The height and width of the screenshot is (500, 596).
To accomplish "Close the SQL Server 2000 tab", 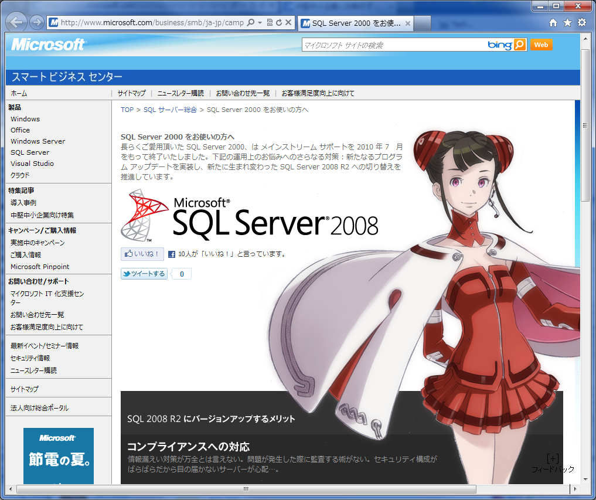I will pyautogui.click(x=408, y=23).
